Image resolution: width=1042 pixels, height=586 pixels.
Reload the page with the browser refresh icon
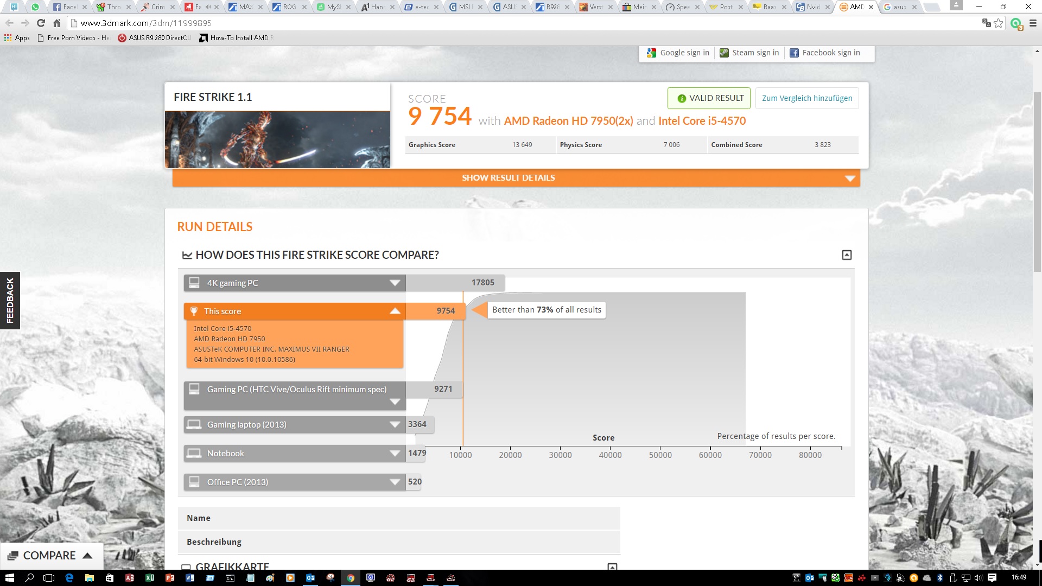[41, 23]
